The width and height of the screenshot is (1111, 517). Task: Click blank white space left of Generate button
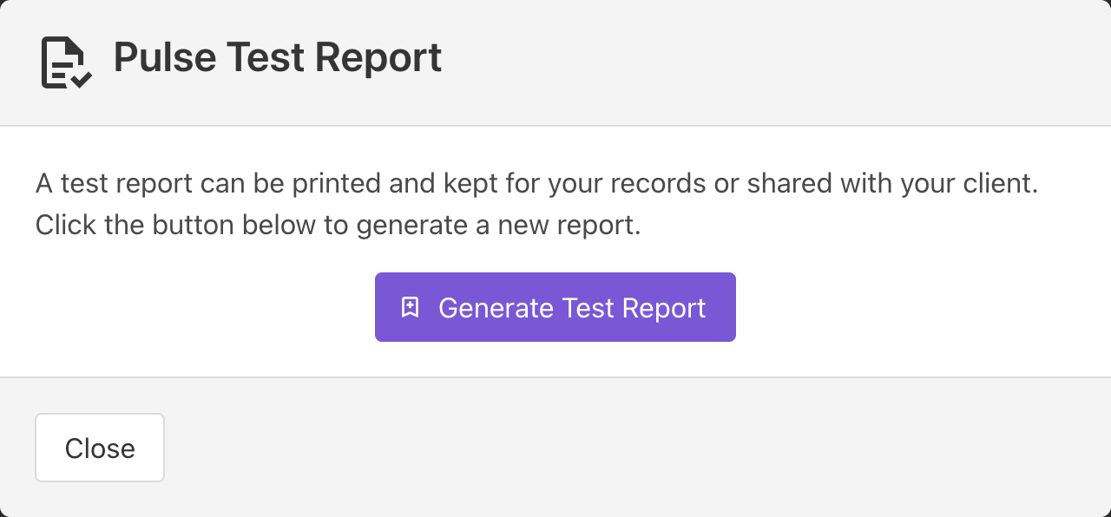[200, 307]
